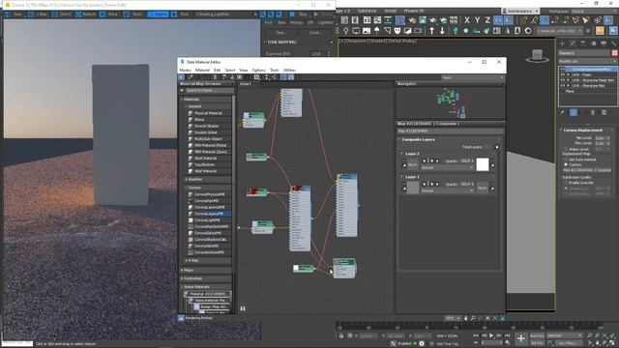Click the Delete Selected trash icon in Slate toolbar

[x=215, y=77]
